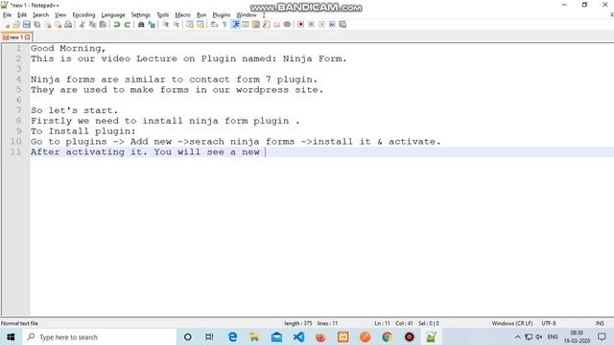Screen dimensions: 614x345
Task: Click the 'UTF-8' encoding in status bar
Action: click(x=549, y=324)
